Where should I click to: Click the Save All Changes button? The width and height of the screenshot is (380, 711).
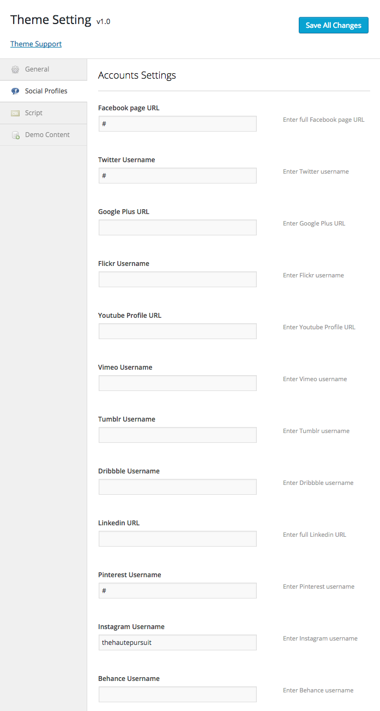coord(333,25)
